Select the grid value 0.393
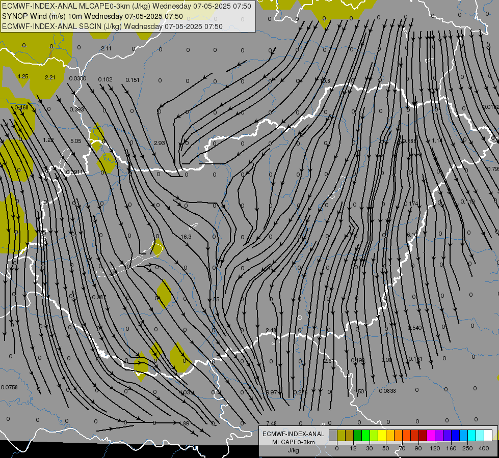Screen dimensions: 499x458 tap(76, 109)
